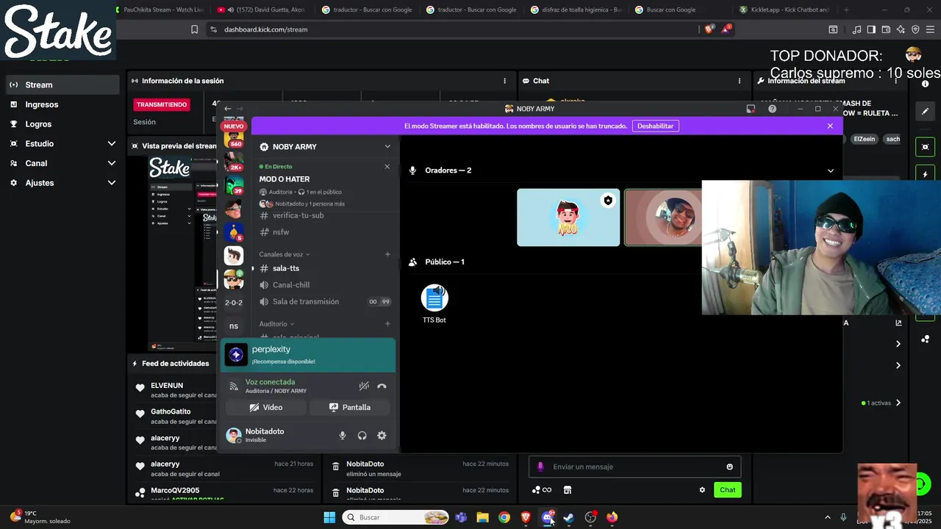Open Kick Chat panel options menu
This screenshot has height=529, width=941.
740,81
